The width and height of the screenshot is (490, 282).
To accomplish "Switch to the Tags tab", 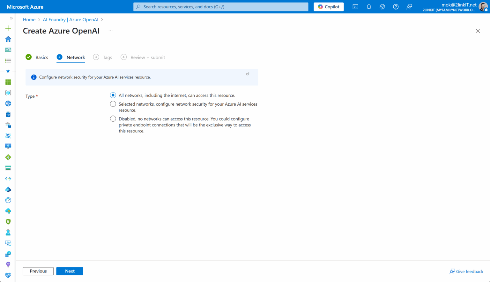I will (107, 57).
